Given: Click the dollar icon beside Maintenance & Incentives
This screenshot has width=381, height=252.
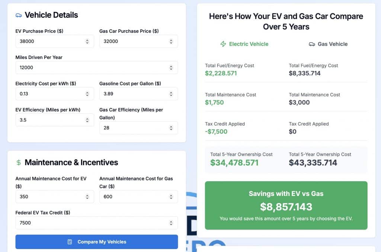Looking at the screenshot, I should [19, 163].
